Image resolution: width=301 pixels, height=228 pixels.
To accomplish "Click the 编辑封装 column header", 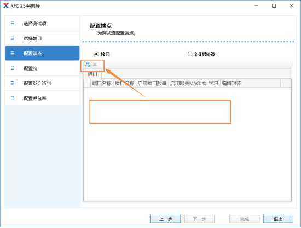I will tap(231, 84).
